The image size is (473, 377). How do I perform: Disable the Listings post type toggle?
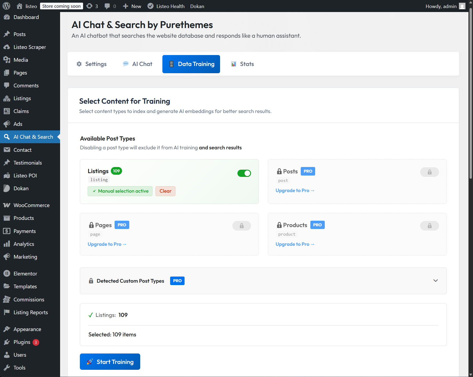[244, 173]
